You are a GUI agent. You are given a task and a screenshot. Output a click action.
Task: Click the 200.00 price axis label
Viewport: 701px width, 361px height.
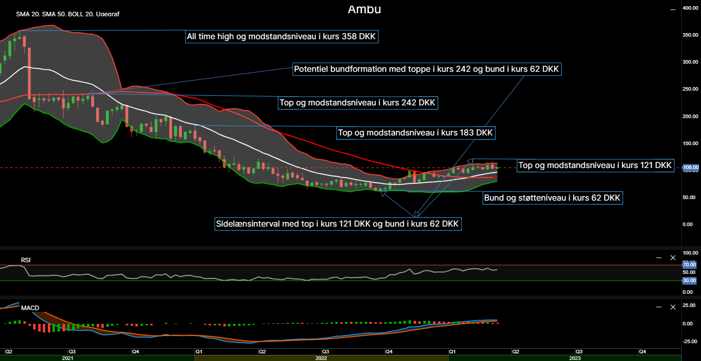[x=690, y=117]
